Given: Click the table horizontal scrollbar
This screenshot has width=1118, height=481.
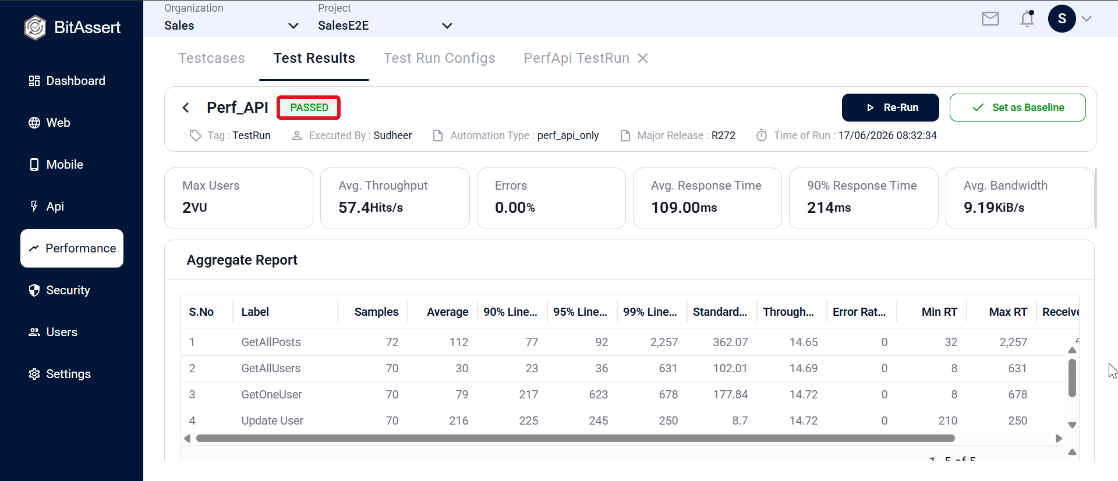Looking at the screenshot, I should tap(575, 439).
